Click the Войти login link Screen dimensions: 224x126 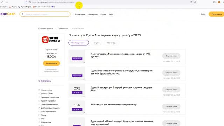click(x=203, y=14)
